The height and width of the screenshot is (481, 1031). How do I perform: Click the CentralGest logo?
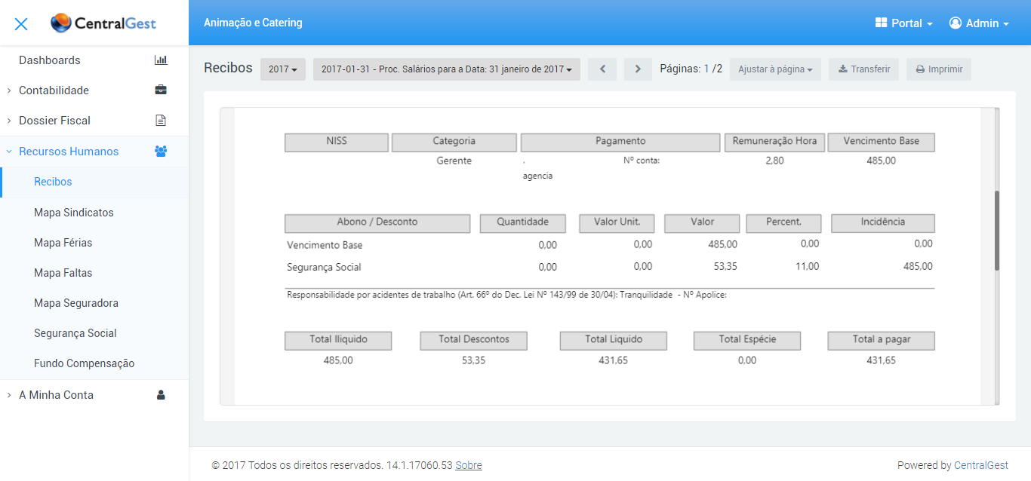(x=103, y=23)
